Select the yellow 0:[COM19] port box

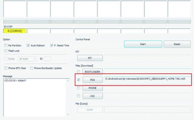[15, 31]
